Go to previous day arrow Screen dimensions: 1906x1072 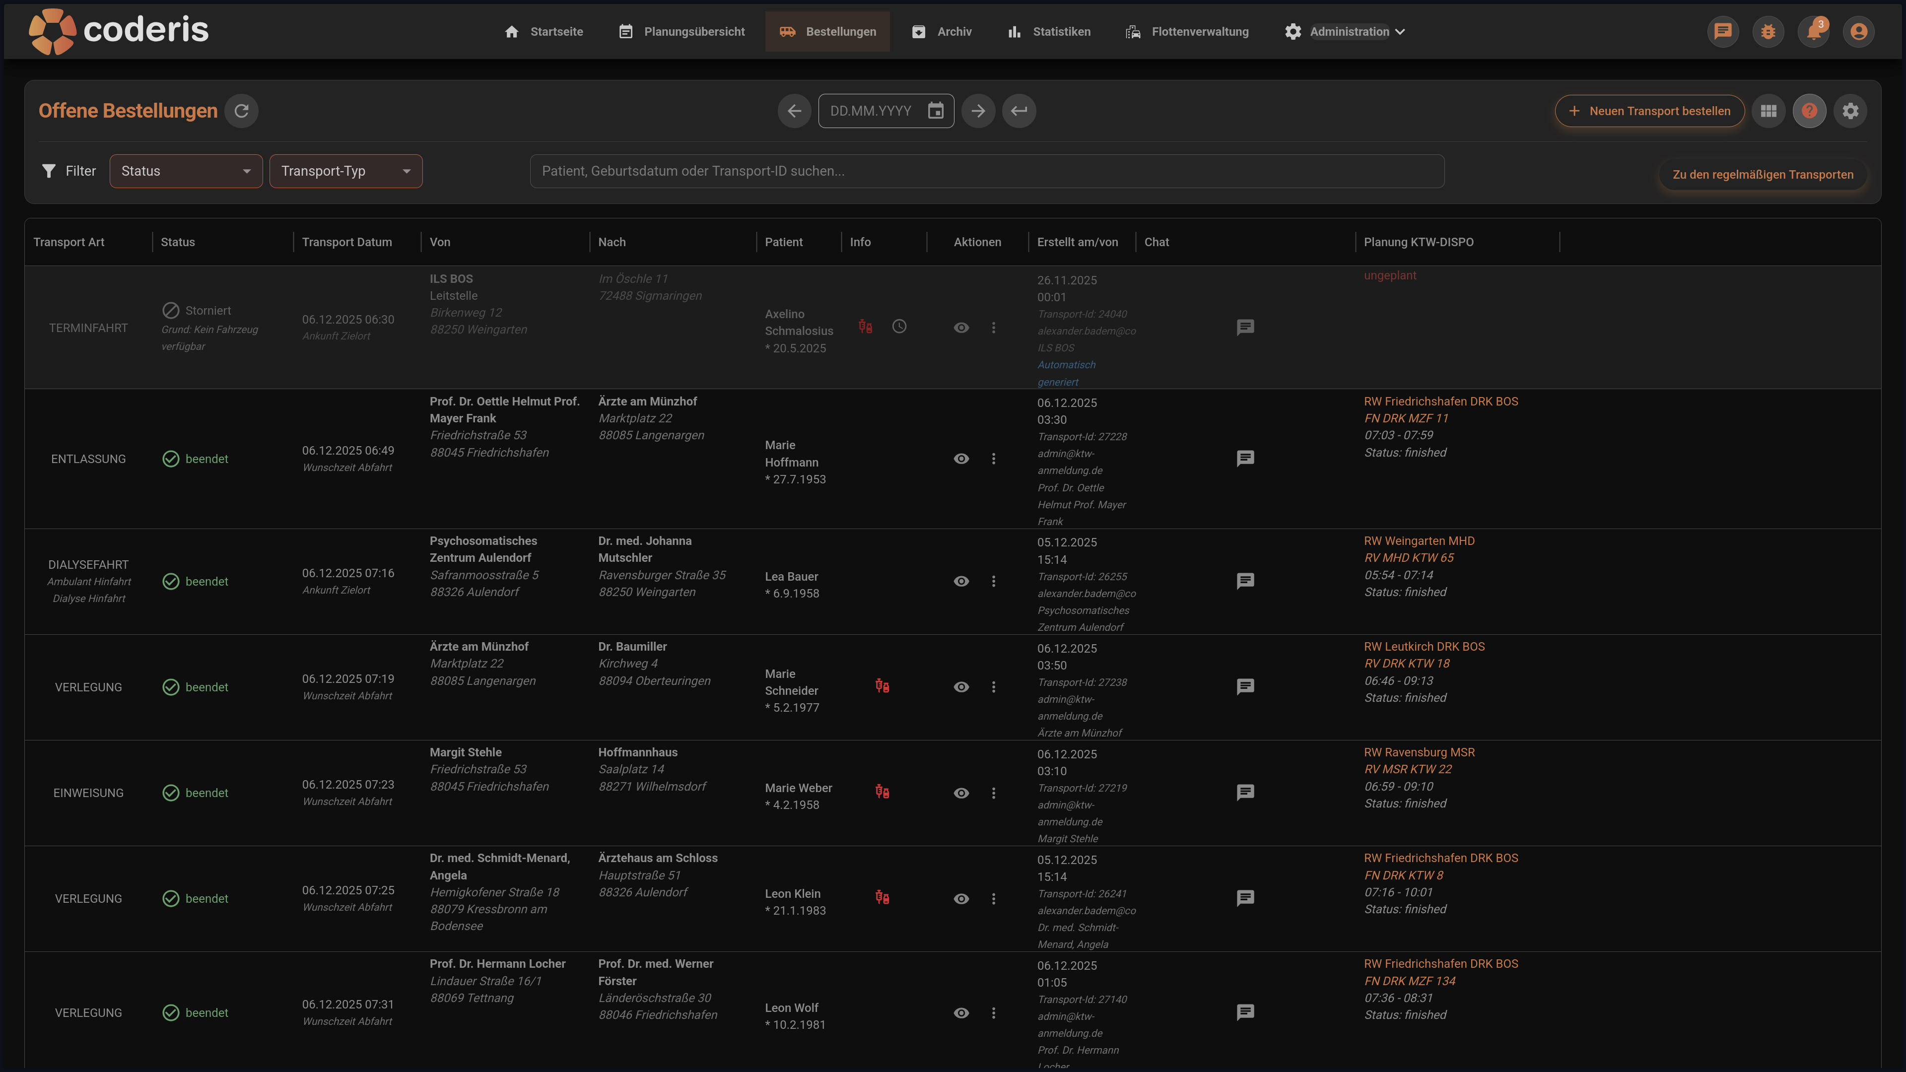coord(794,111)
